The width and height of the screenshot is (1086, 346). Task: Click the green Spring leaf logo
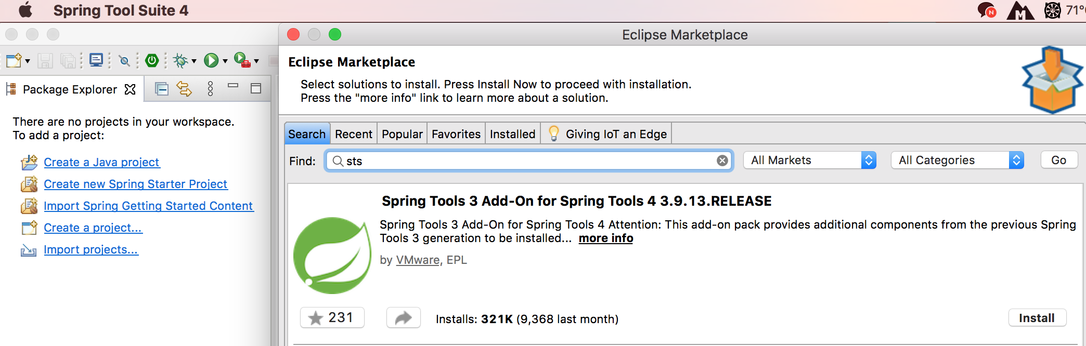pos(332,255)
